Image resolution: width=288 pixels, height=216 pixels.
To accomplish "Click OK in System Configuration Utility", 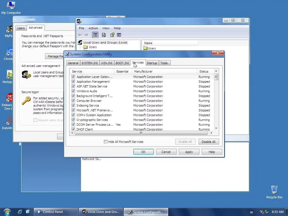I will pos(143,152).
